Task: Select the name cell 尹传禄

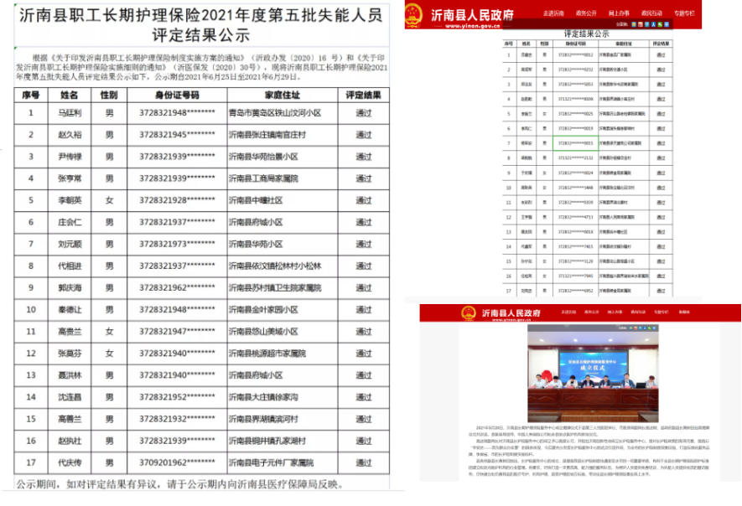Action: tap(70, 157)
